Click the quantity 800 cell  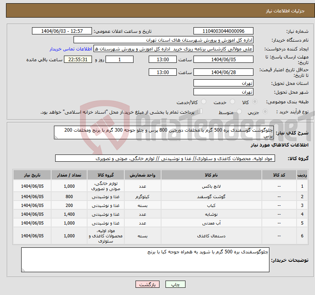tap(69, 197)
